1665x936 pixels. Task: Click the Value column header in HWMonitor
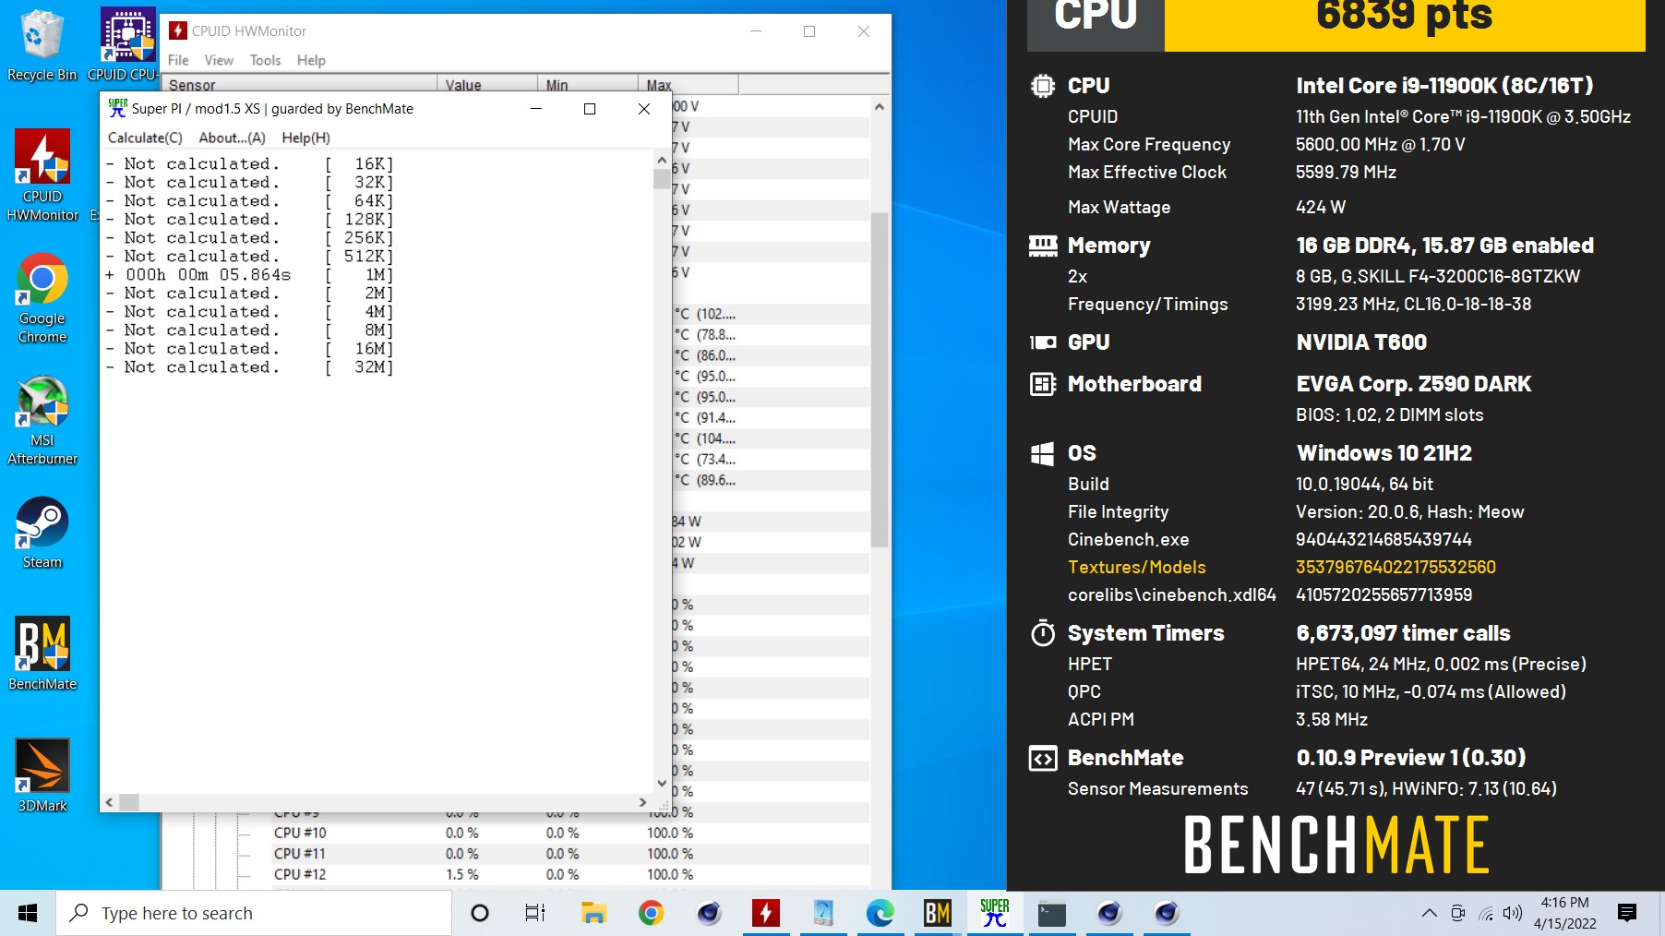coord(487,84)
